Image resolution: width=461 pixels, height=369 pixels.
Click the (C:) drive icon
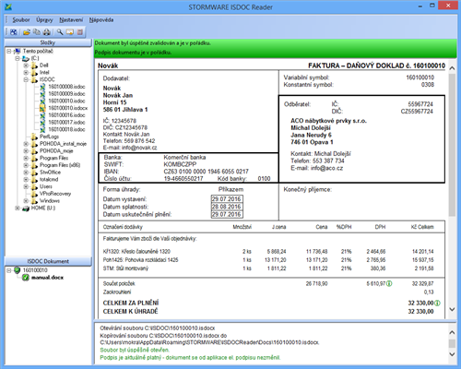[x=26, y=58]
